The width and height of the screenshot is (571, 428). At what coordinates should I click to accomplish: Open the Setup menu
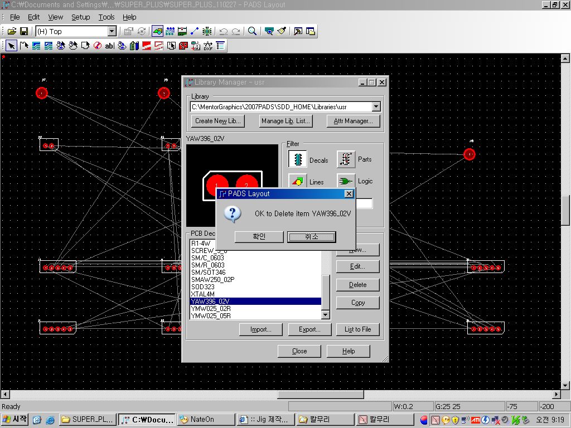[x=80, y=17]
